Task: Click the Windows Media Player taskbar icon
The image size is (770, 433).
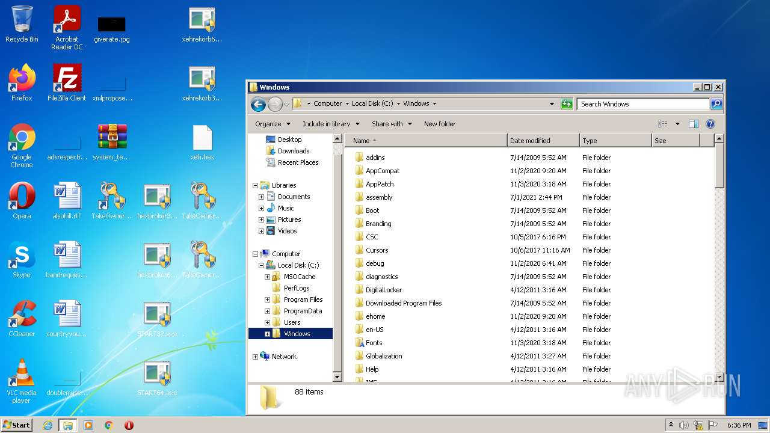Action: (x=88, y=425)
